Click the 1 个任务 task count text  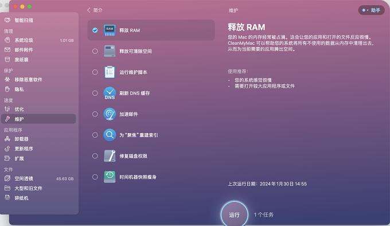[264, 215]
